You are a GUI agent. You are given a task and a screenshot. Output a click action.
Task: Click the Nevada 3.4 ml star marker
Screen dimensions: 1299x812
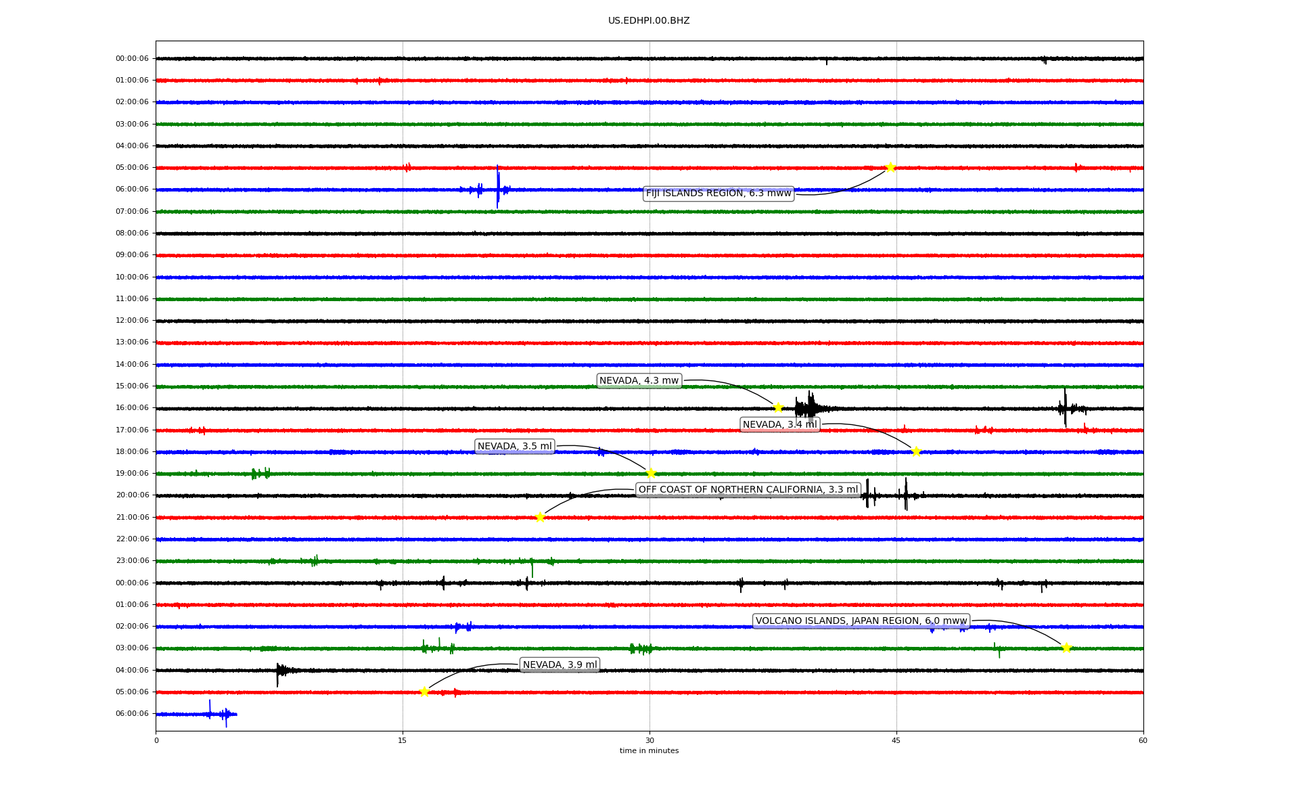pos(916,451)
